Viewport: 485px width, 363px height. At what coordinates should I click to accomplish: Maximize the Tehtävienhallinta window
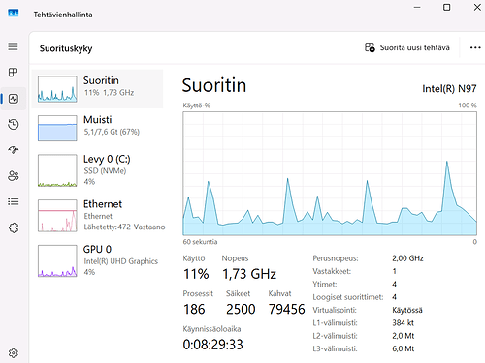[x=446, y=7]
